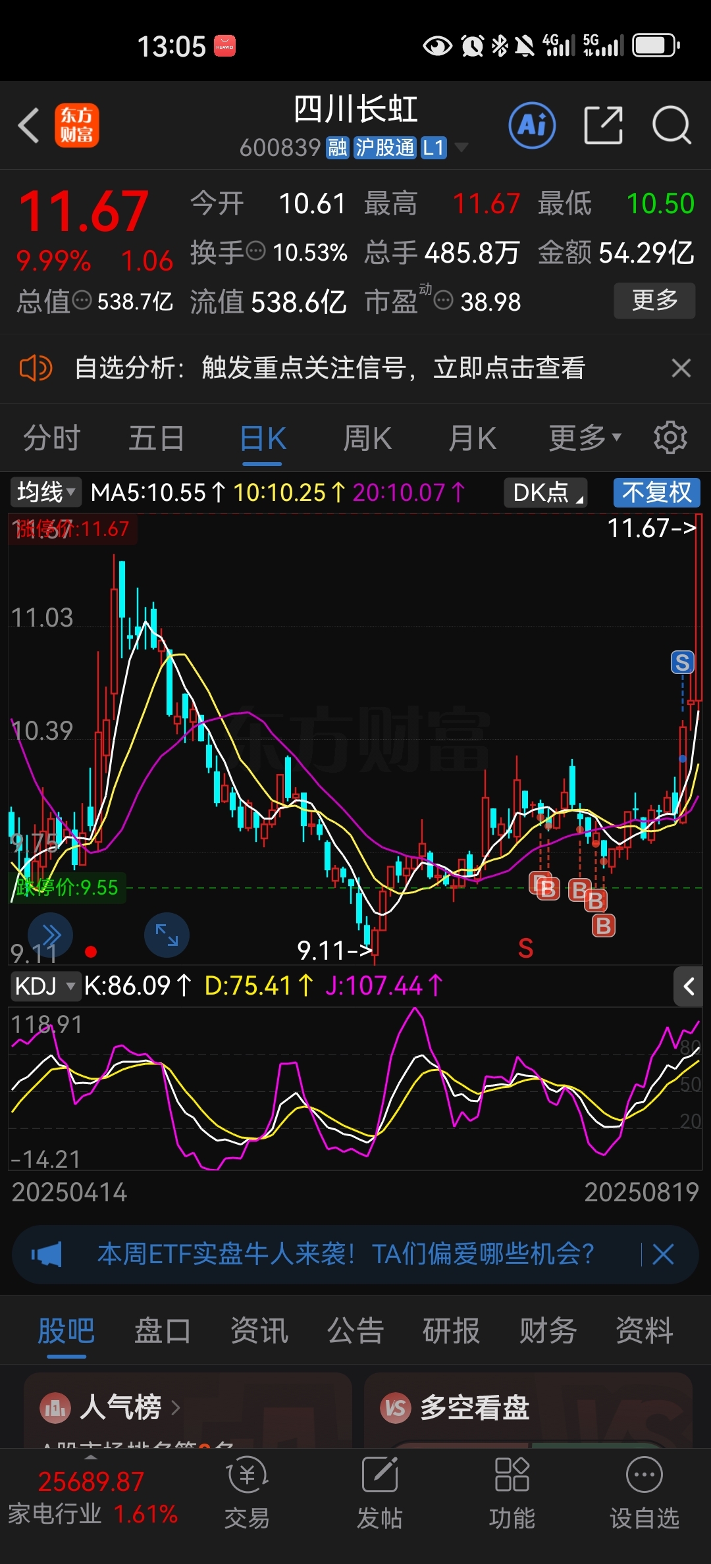Close the 自选分析 notification bar
This screenshot has width=711, height=1564.
pos(681,368)
